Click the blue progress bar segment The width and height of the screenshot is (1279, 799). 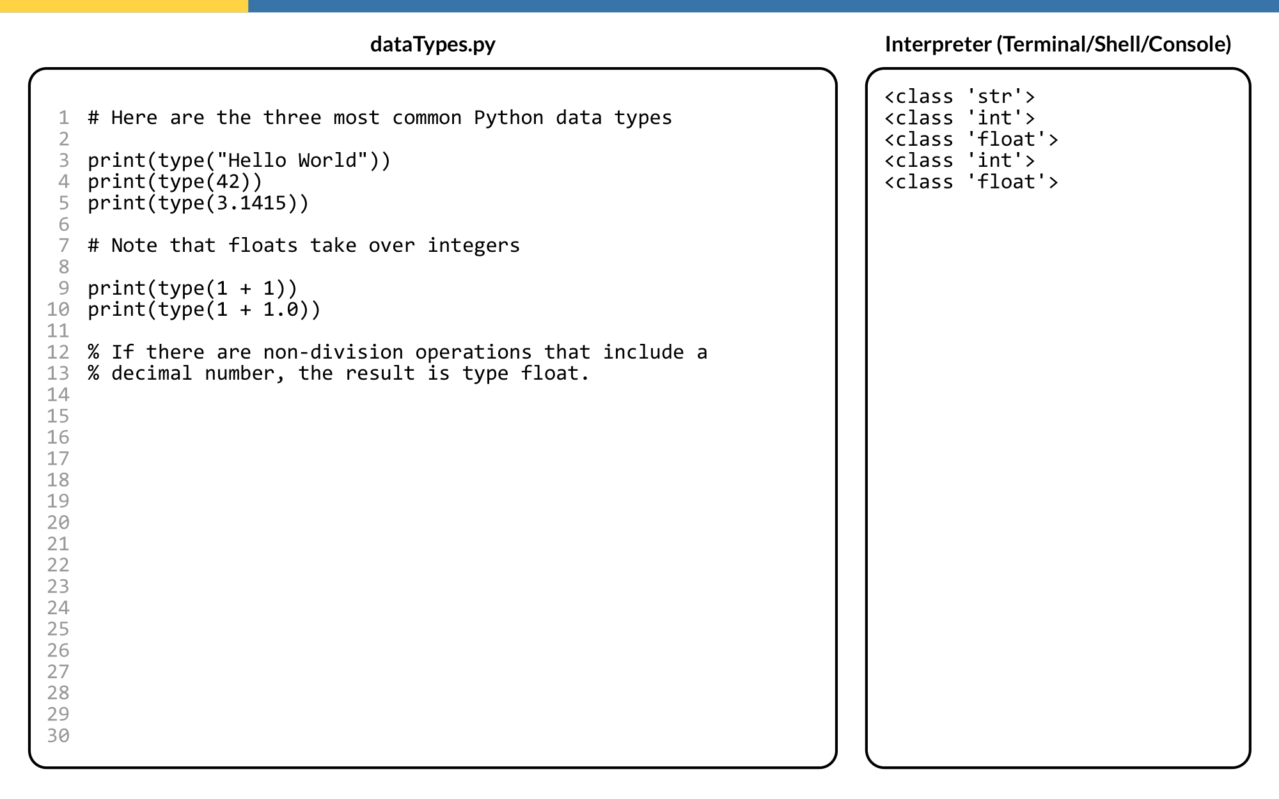click(763, 6)
